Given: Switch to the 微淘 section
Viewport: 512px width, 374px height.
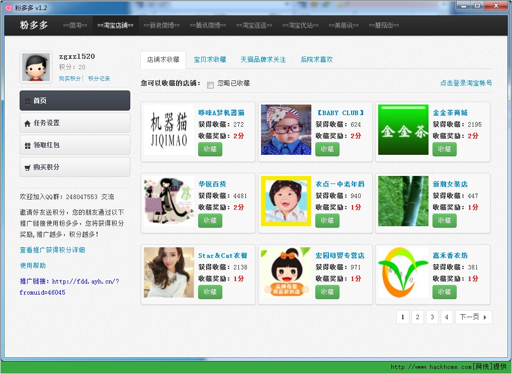Looking at the screenshot, I should coord(75,25).
